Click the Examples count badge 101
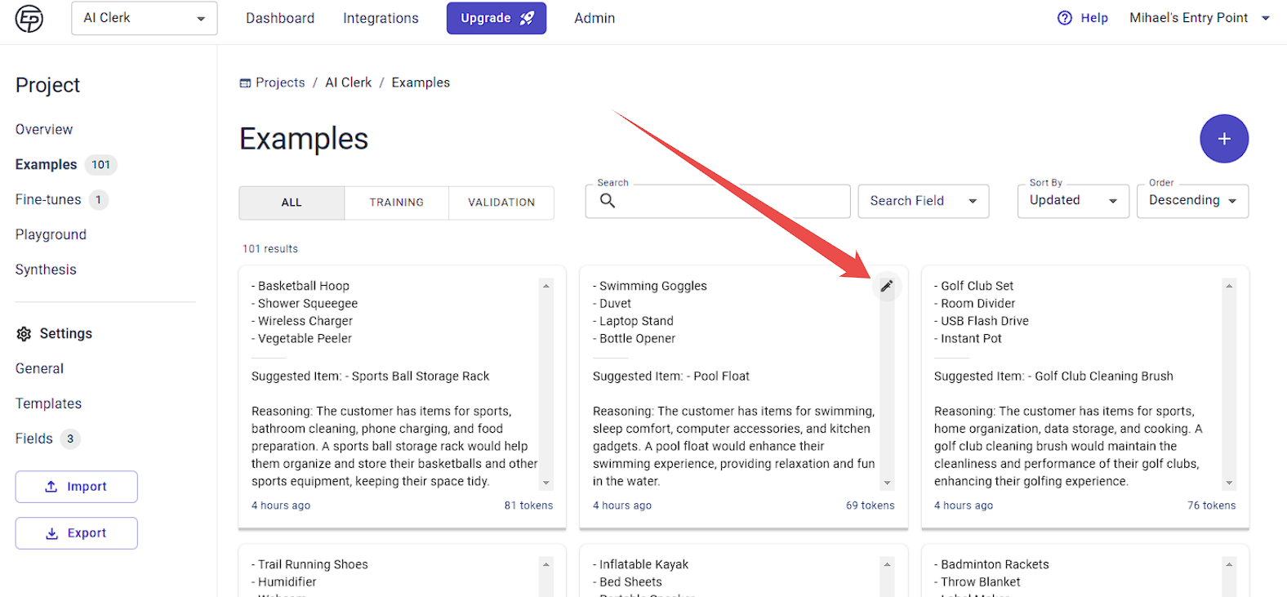 click(100, 165)
